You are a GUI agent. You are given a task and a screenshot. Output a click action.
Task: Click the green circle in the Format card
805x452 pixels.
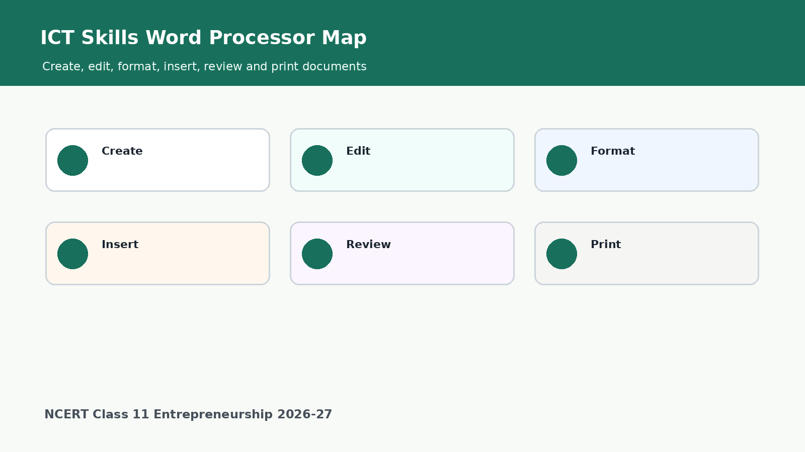pos(561,160)
